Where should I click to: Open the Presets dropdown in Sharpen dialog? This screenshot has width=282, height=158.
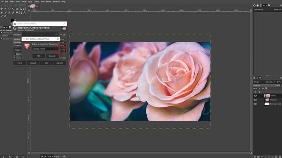click(40, 35)
